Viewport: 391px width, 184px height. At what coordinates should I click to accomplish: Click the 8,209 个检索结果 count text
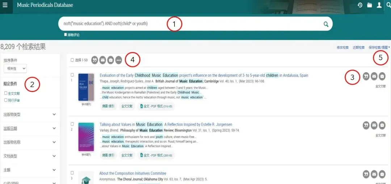[23, 47]
